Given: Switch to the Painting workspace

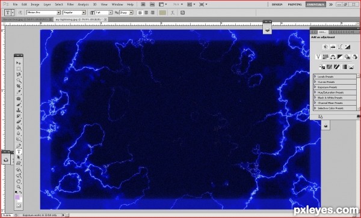Looking at the screenshot, I should (x=294, y=4).
